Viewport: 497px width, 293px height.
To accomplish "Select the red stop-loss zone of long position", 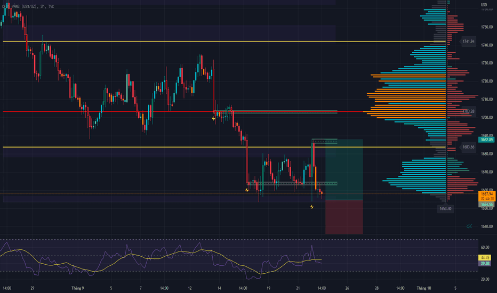I will coord(344,217).
